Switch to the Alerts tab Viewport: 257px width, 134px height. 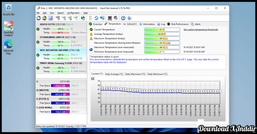[196, 24]
